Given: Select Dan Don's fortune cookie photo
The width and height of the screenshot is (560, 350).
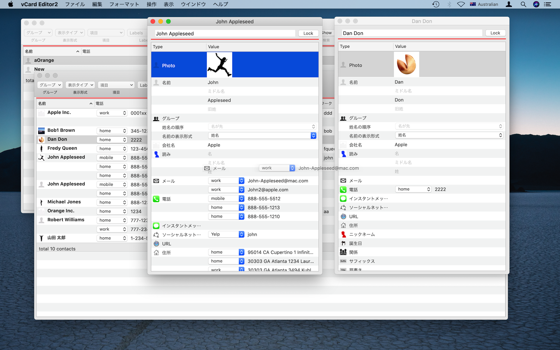Looking at the screenshot, I should pos(406,64).
